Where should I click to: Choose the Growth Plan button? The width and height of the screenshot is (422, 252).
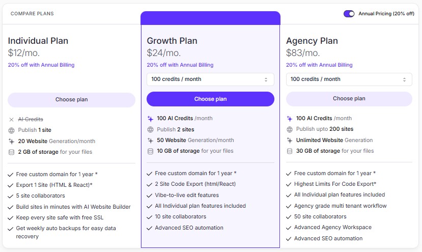210,99
